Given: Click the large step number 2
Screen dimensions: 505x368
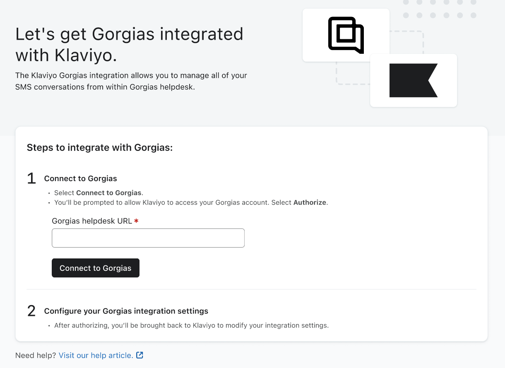Looking at the screenshot, I should (x=31, y=311).
